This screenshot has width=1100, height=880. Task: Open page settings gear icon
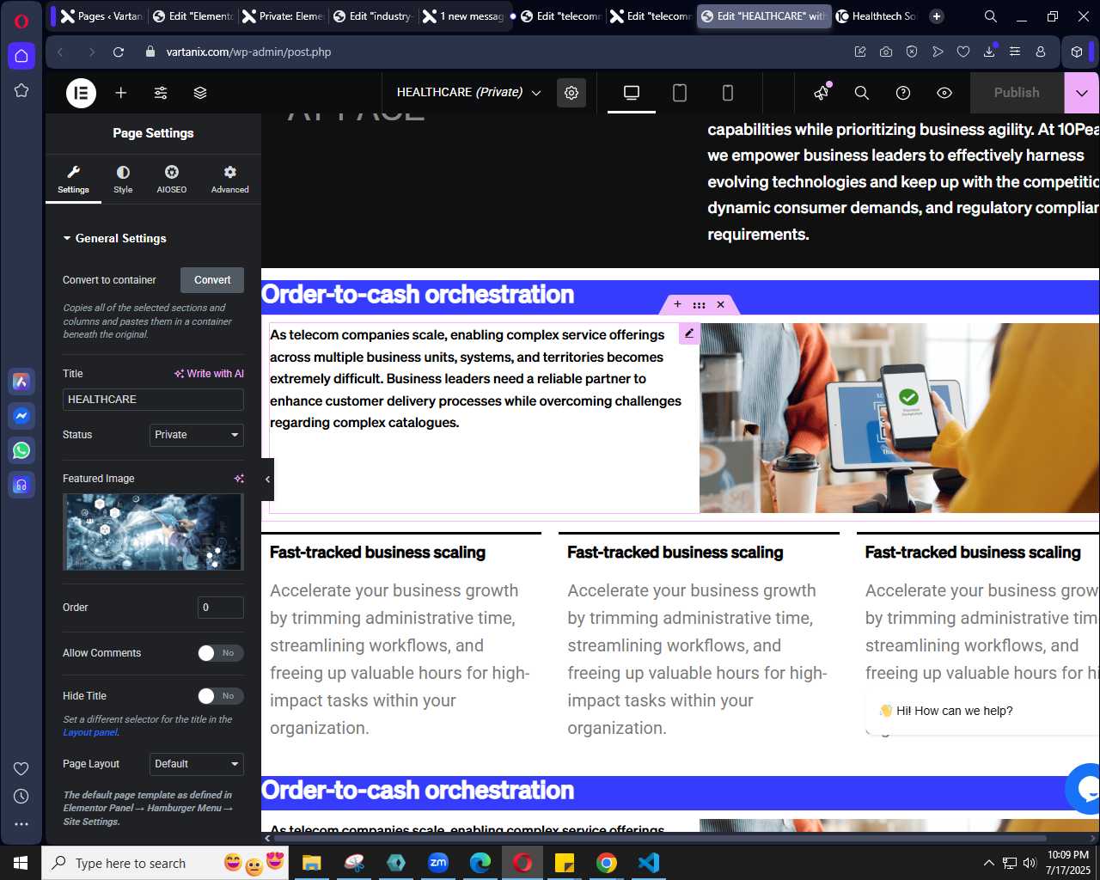[x=571, y=93]
